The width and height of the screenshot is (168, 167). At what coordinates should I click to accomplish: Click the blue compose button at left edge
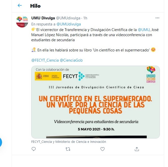[x=1, y=142]
